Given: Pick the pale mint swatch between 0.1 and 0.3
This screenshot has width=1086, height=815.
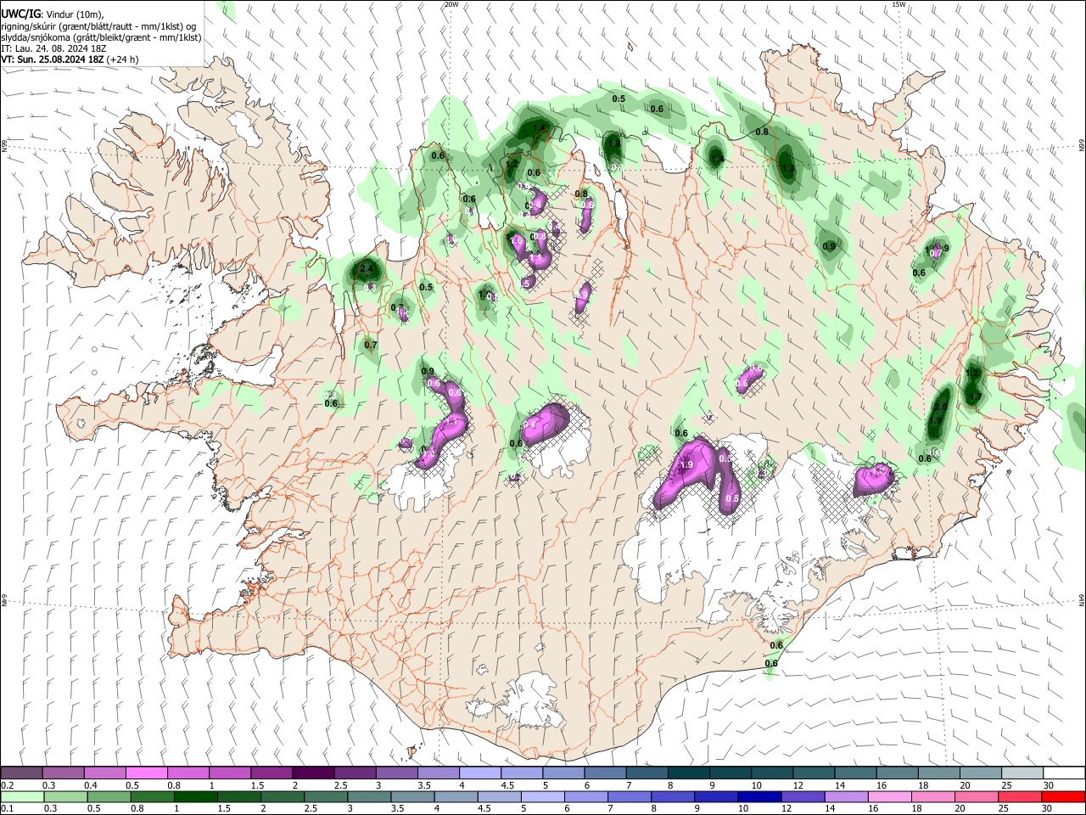Looking at the screenshot, I should coord(22,796).
